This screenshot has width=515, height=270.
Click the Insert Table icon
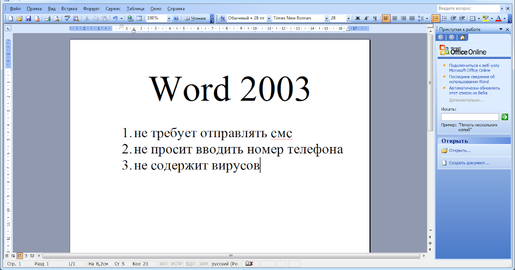[x=139, y=18]
